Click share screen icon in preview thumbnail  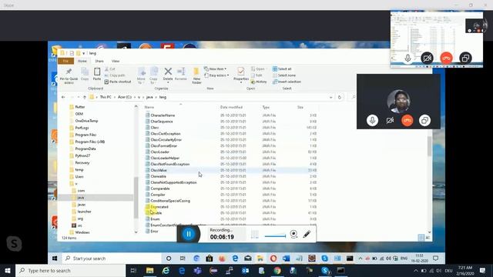(x=465, y=58)
